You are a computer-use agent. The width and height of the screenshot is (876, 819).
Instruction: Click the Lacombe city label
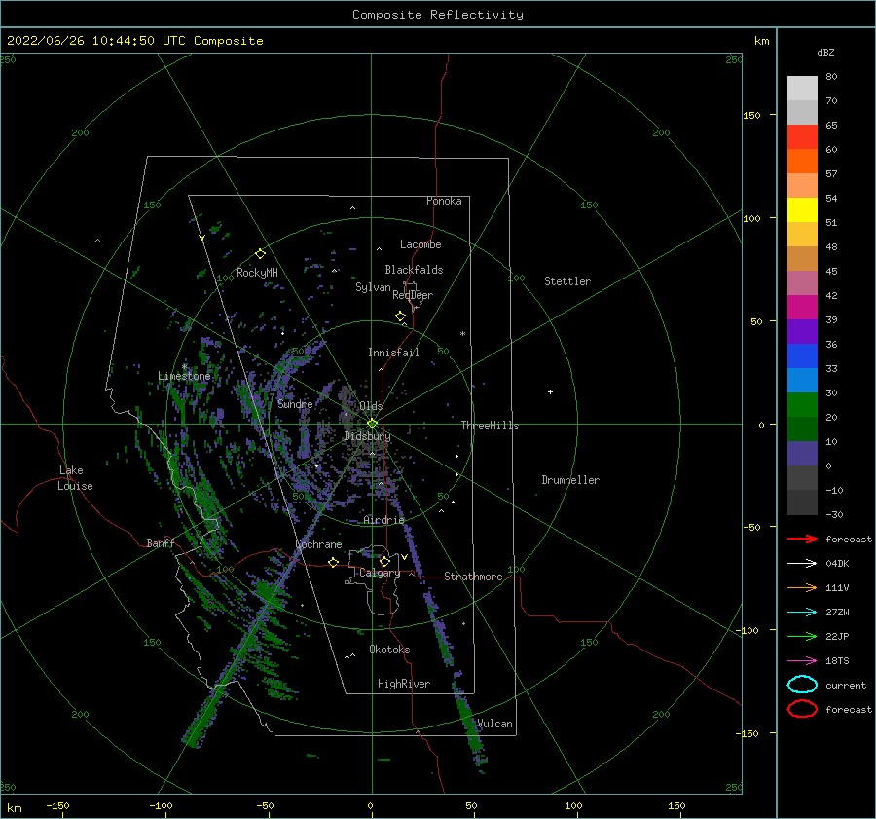pyautogui.click(x=420, y=244)
